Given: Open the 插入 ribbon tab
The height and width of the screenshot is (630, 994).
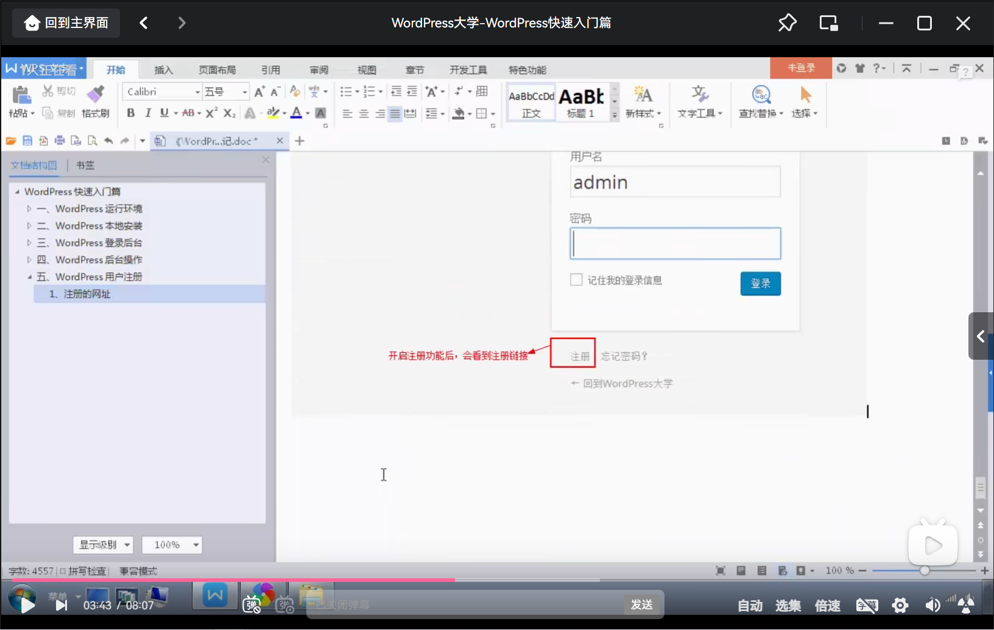Looking at the screenshot, I should pos(163,70).
